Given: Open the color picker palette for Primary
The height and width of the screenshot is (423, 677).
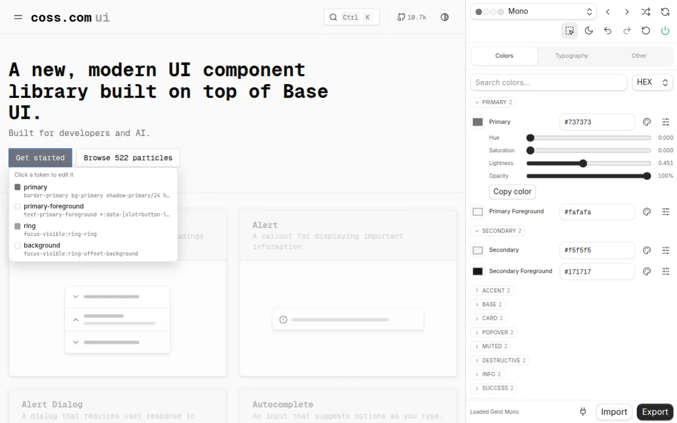Looking at the screenshot, I should pos(647,122).
